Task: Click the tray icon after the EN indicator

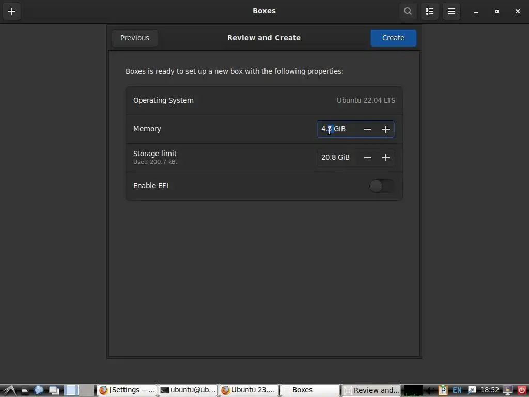Action: (x=472, y=390)
